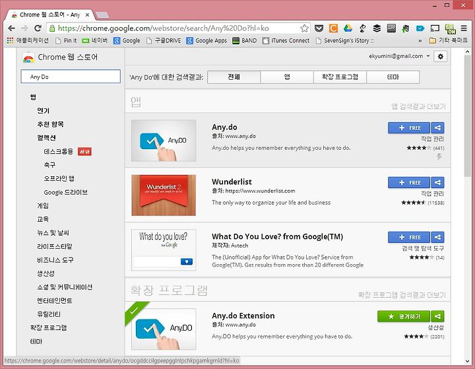Open Google Drive extension icon
475x369 pixels.
tap(348, 28)
